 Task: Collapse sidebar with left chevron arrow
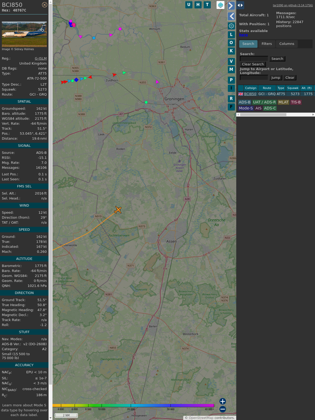point(231,16)
